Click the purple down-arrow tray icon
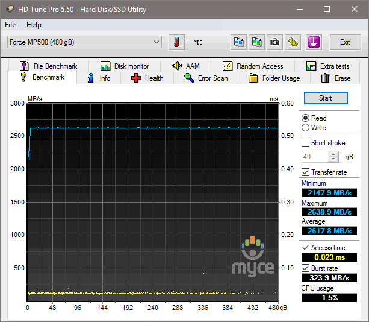 (x=314, y=42)
